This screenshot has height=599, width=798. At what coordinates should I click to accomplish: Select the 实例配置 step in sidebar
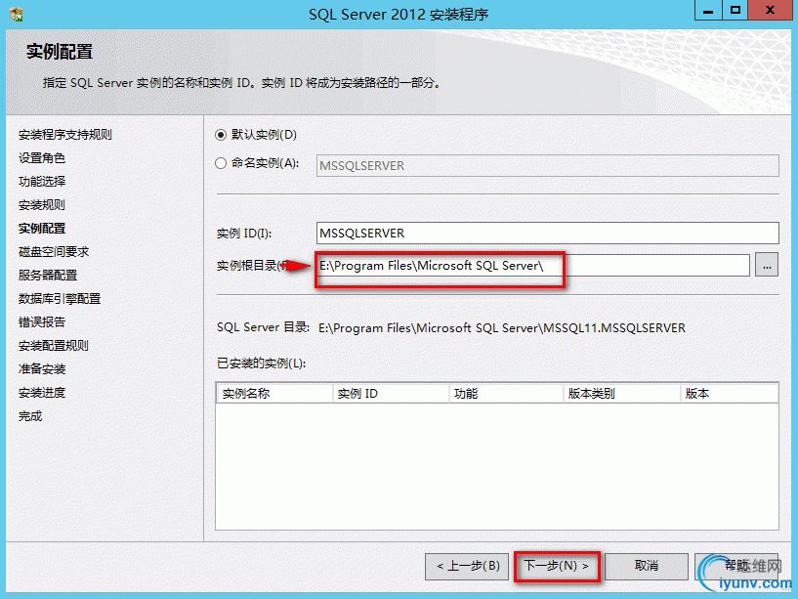click(42, 229)
